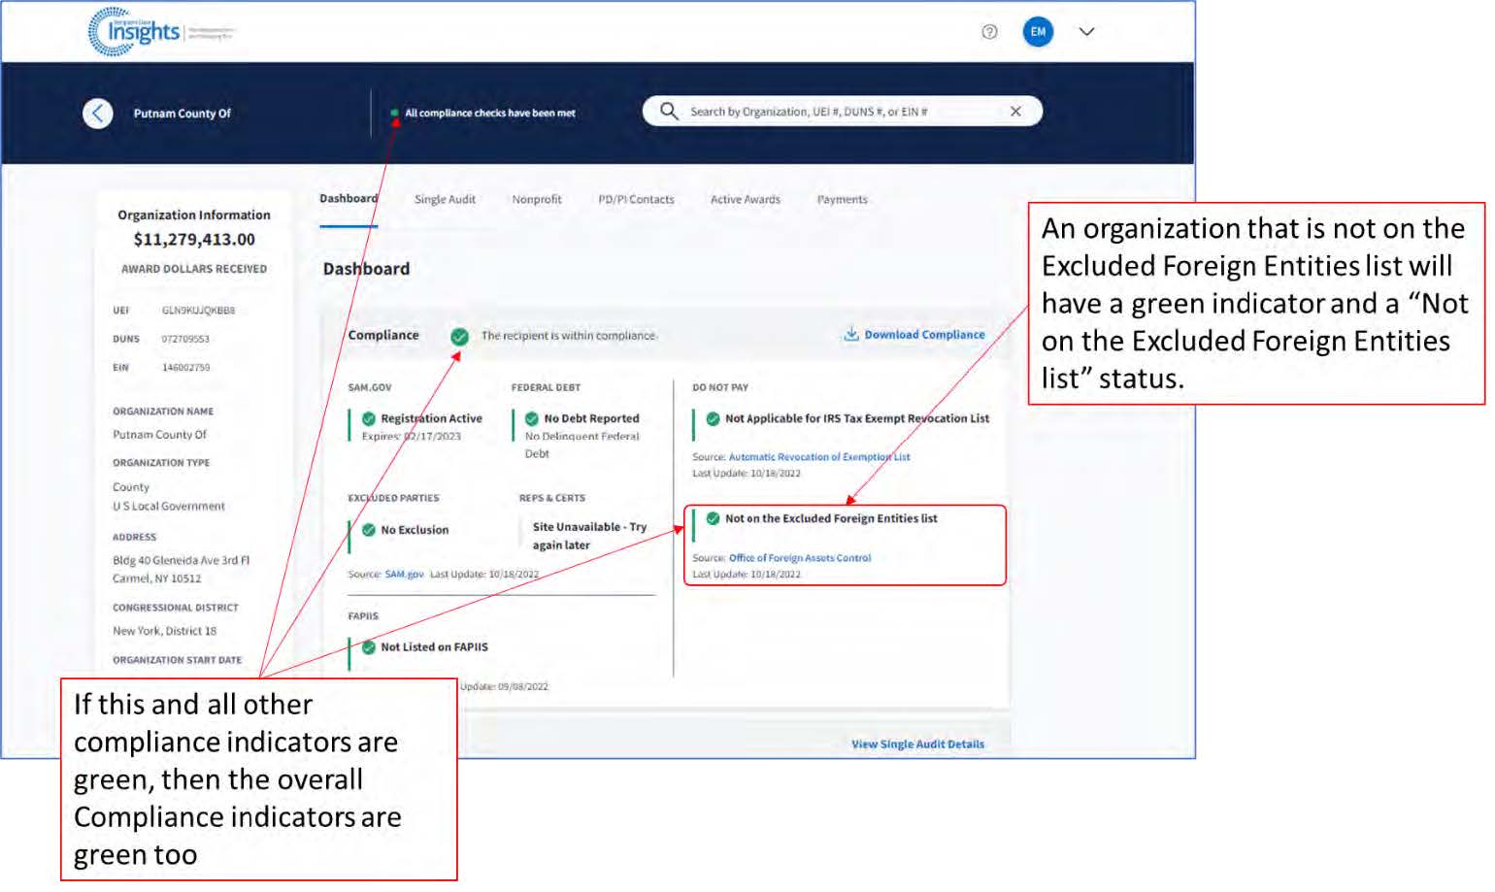Click into the organization search input field
Screen dimensions: 1495x892
(835, 112)
